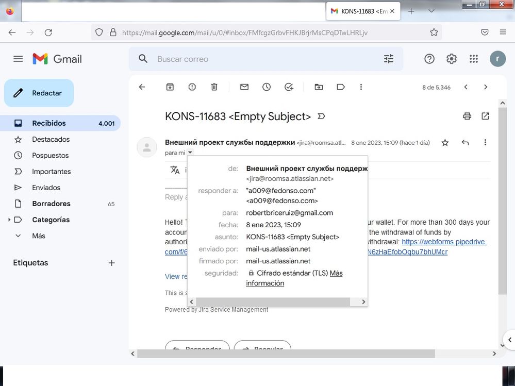515x386 pixels.
Task: Open Gmail help question mark icon
Action: coord(429,59)
